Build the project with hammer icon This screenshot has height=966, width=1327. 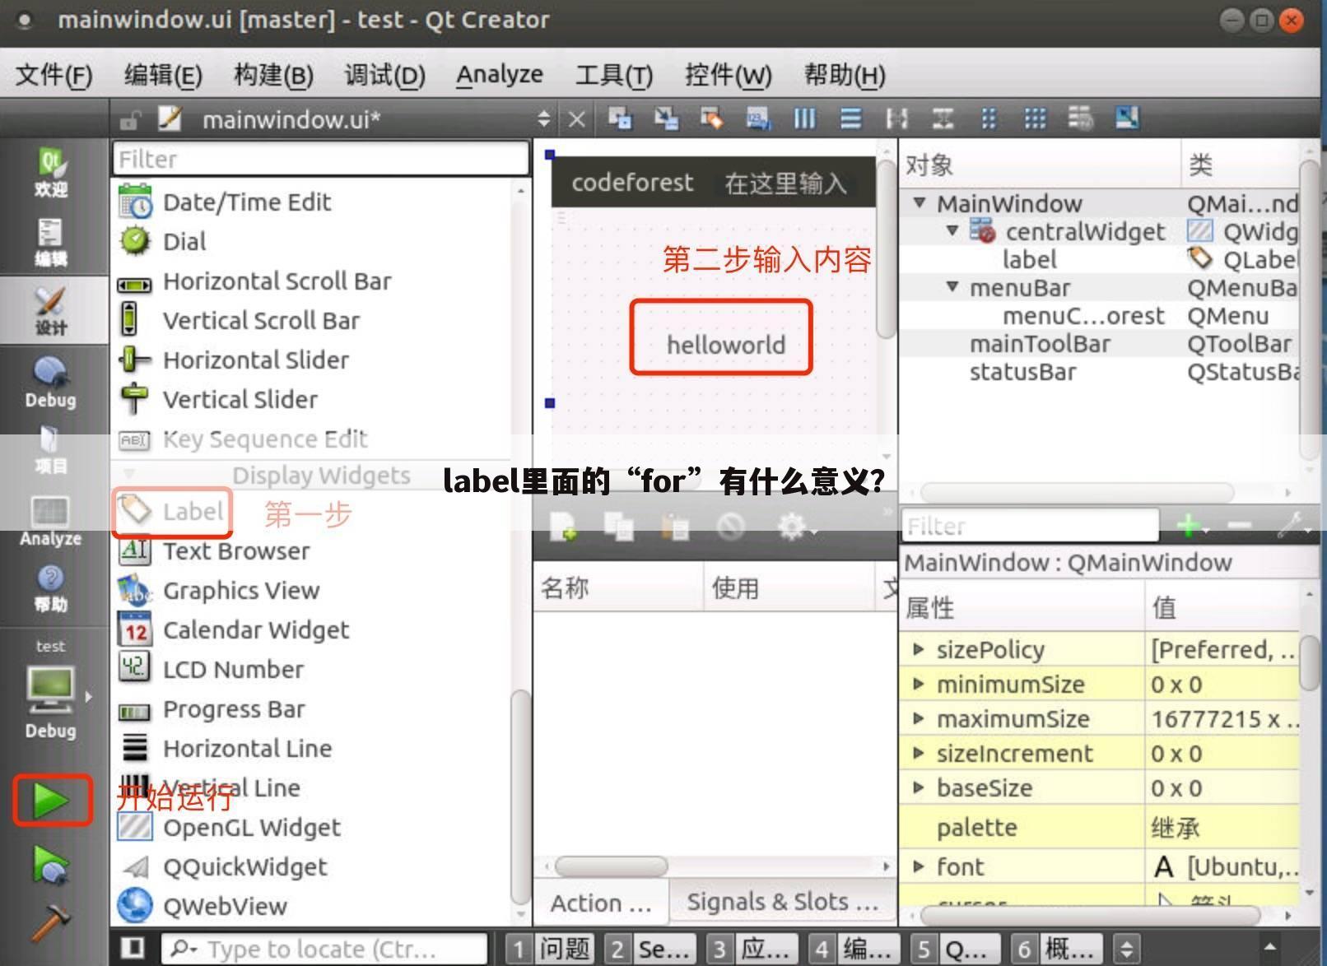tap(51, 923)
